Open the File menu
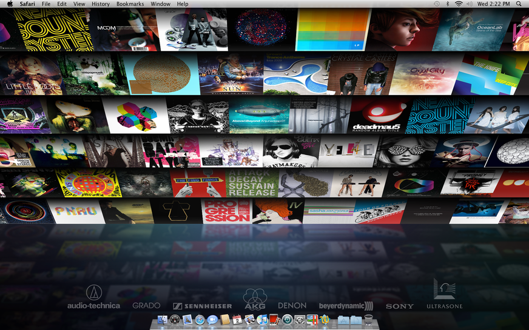This screenshot has width=529, height=330. (46, 4)
